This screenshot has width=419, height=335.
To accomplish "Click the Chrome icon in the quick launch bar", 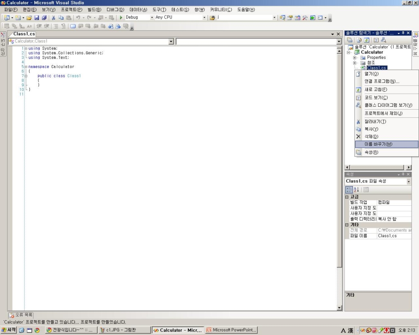I will click(x=37, y=330).
